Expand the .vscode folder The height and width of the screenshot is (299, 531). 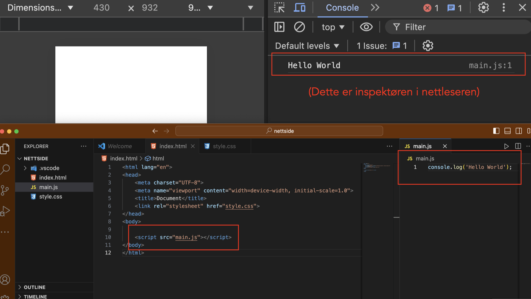(49, 168)
